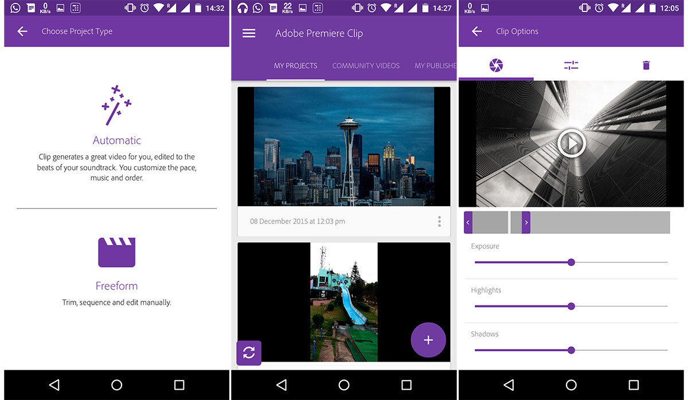Open the adjustment sliders tab icon
This screenshot has width=688, height=400.
pos(571,65)
